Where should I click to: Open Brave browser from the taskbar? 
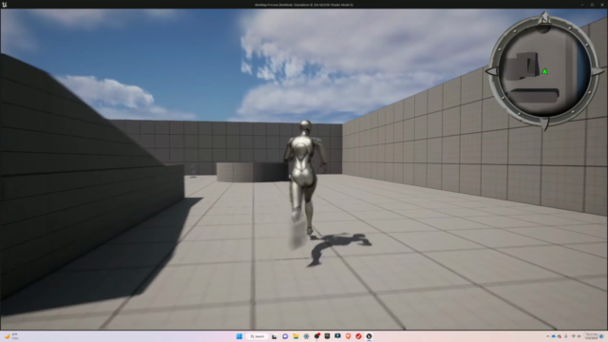tap(348, 336)
